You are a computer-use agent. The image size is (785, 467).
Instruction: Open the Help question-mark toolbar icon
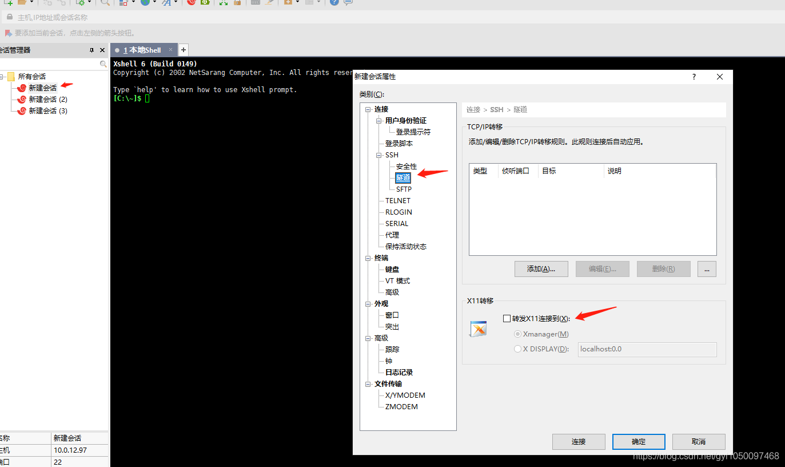334,2
